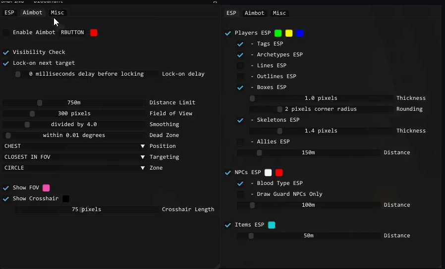Open the white NPCs ESP color swatch

click(x=268, y=173)
